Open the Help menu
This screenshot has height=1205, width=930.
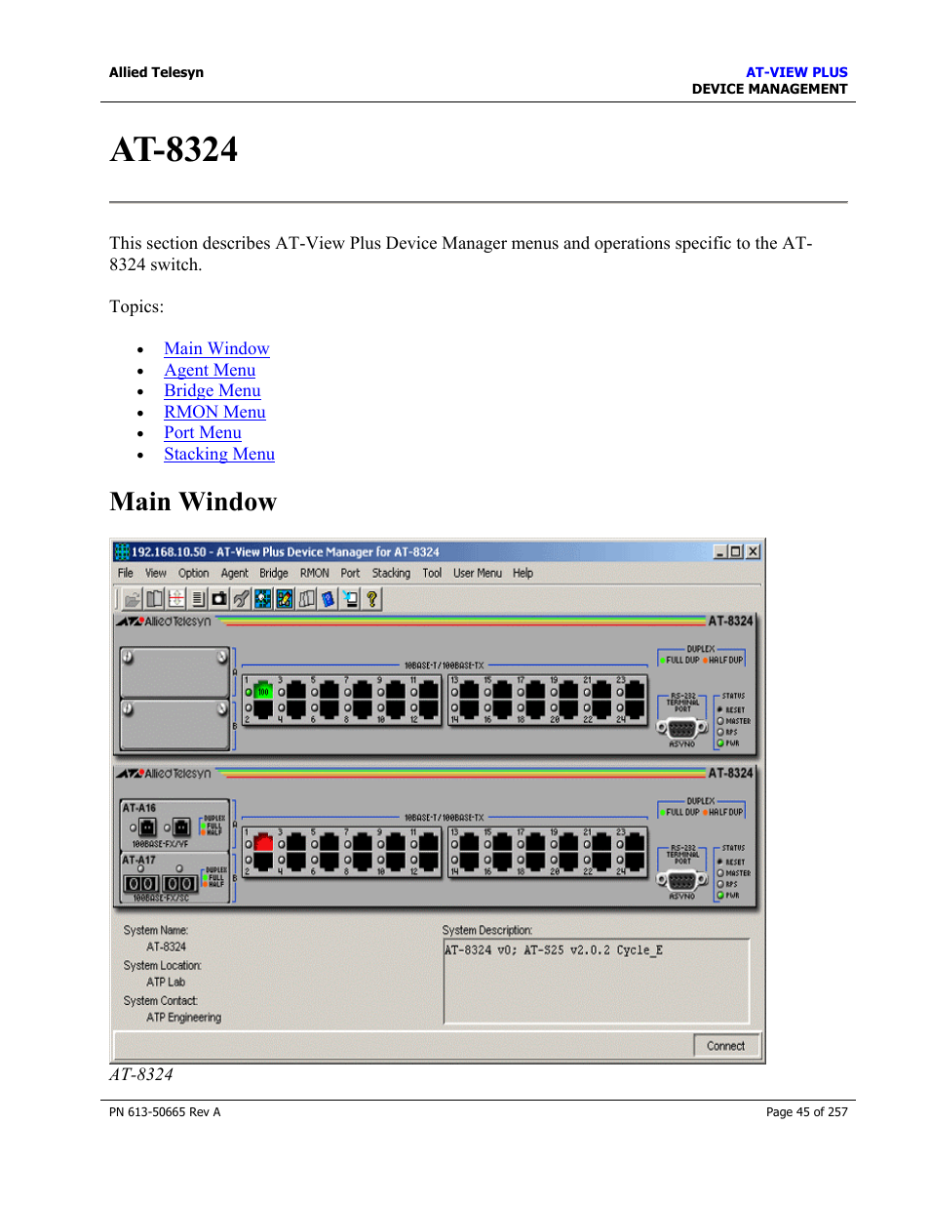click(x=523, y=574)
